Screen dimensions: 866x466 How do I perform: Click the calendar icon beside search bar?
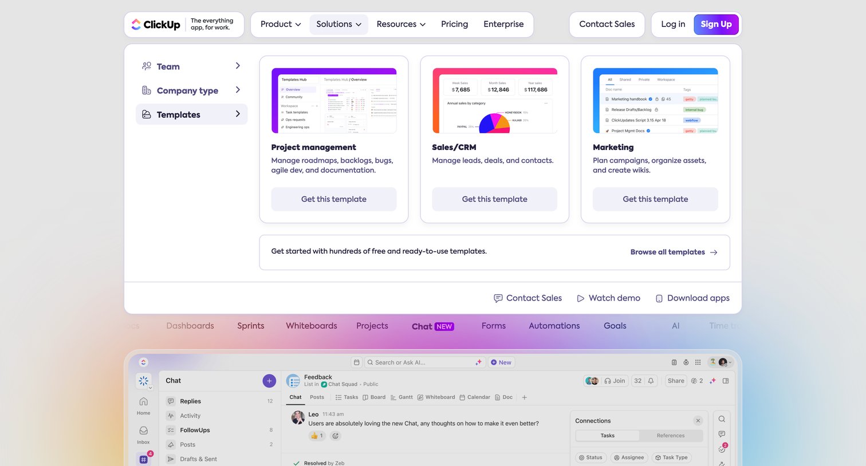pyautogui.click(x=356, y=362)
